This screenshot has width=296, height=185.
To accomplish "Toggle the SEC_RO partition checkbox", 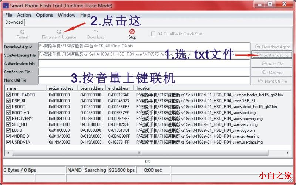I will click(9, 124).
